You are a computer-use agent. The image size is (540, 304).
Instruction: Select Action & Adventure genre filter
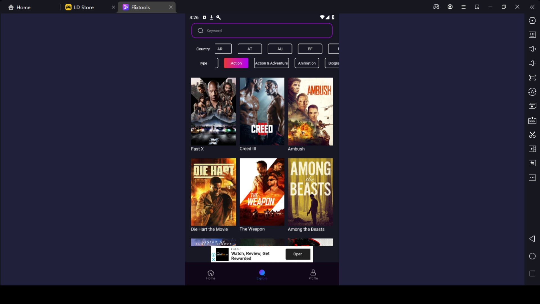[x=271, y=63]
